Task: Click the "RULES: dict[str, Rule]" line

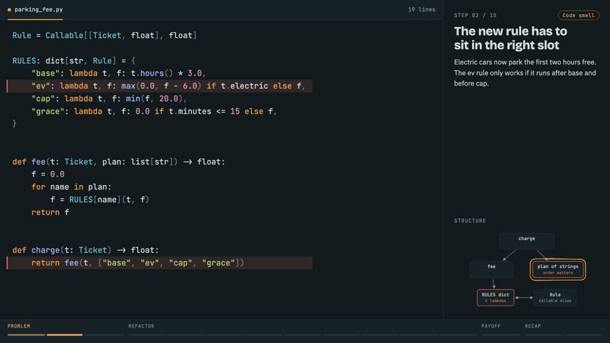Action: tap(74, 61)
